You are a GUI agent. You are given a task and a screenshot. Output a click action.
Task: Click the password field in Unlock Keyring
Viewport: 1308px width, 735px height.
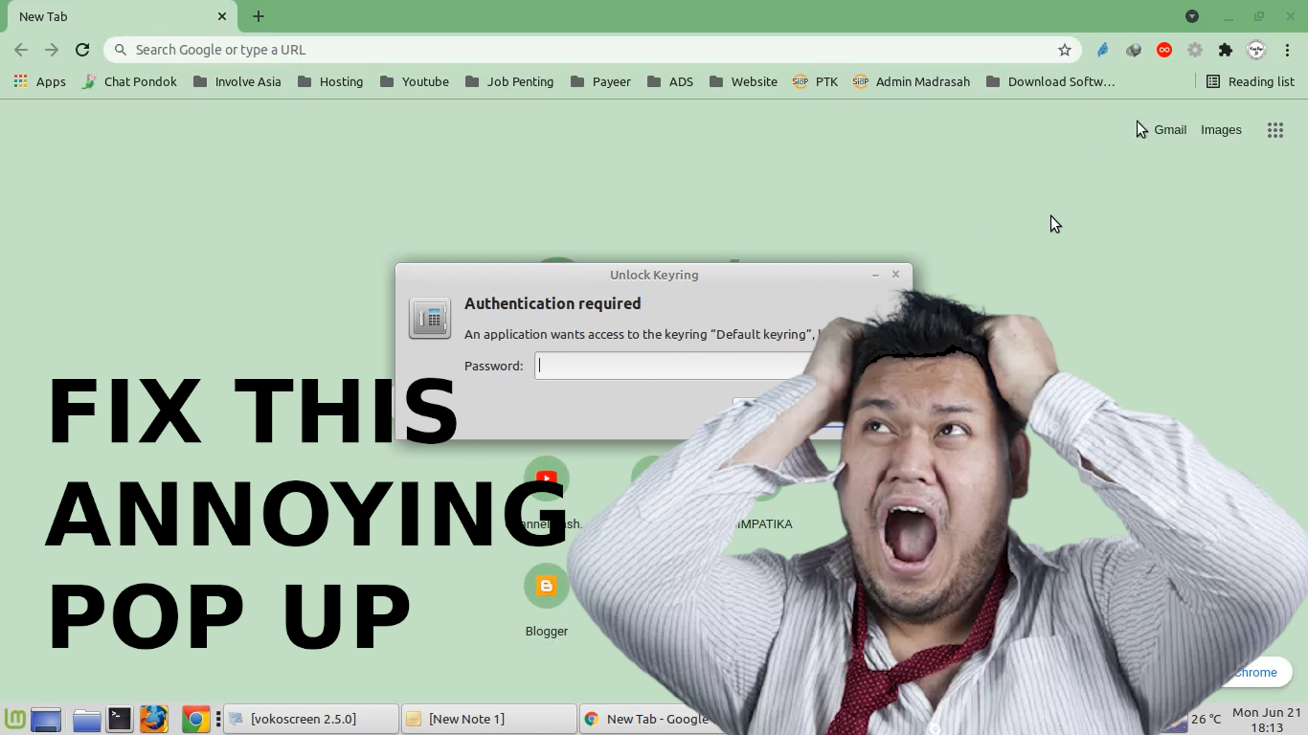tap(675, 366)
